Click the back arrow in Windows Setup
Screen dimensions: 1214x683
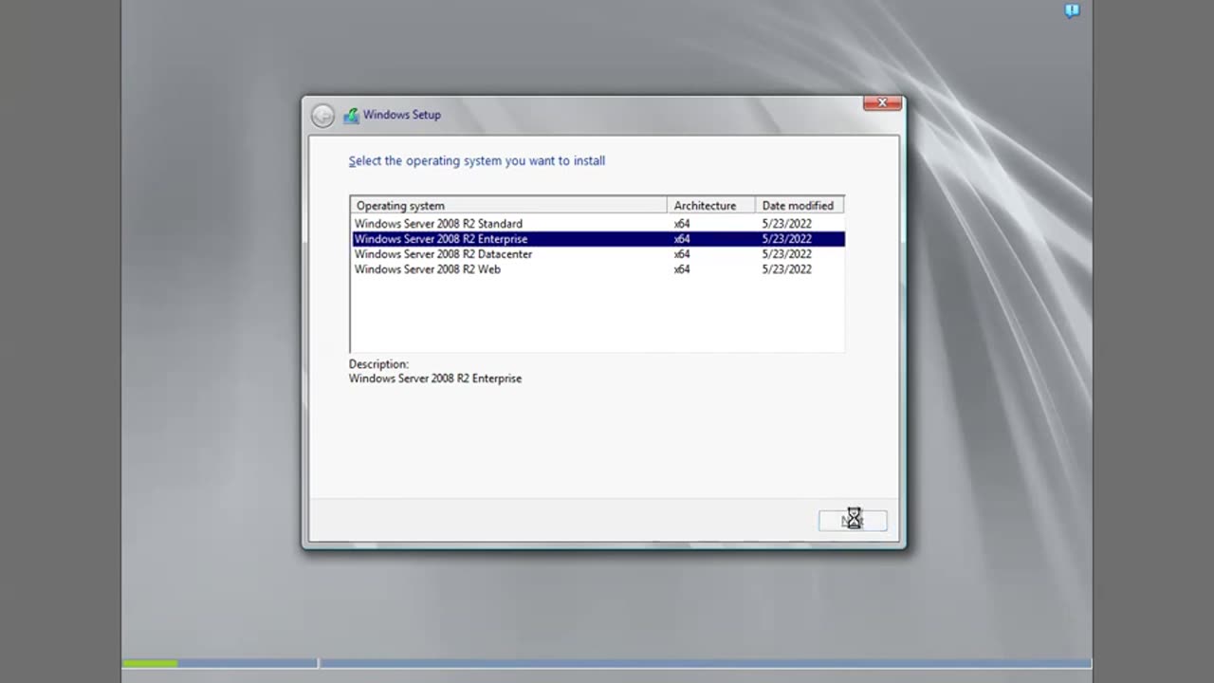[x=322, y=116]
